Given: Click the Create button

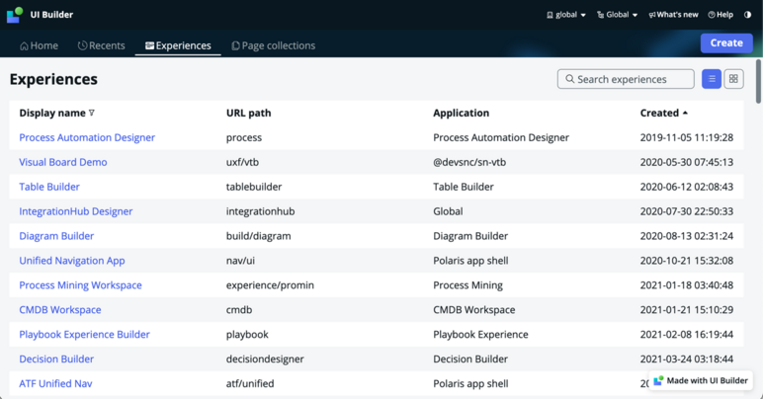Looking at the screenshot, I should [726, 42].
